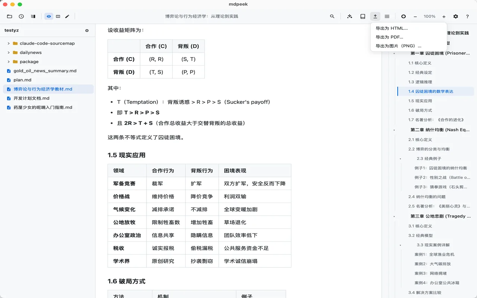
Task: Collapse 3.3 现实案例详解 outline triangle
Action: [x=401, y=245]
